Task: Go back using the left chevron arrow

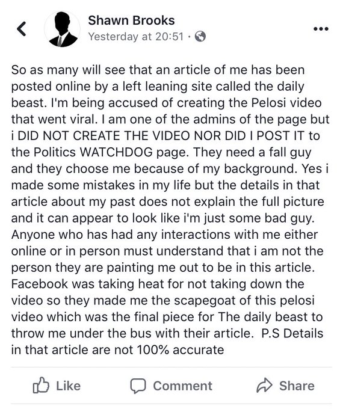Action: coord(22,29)
